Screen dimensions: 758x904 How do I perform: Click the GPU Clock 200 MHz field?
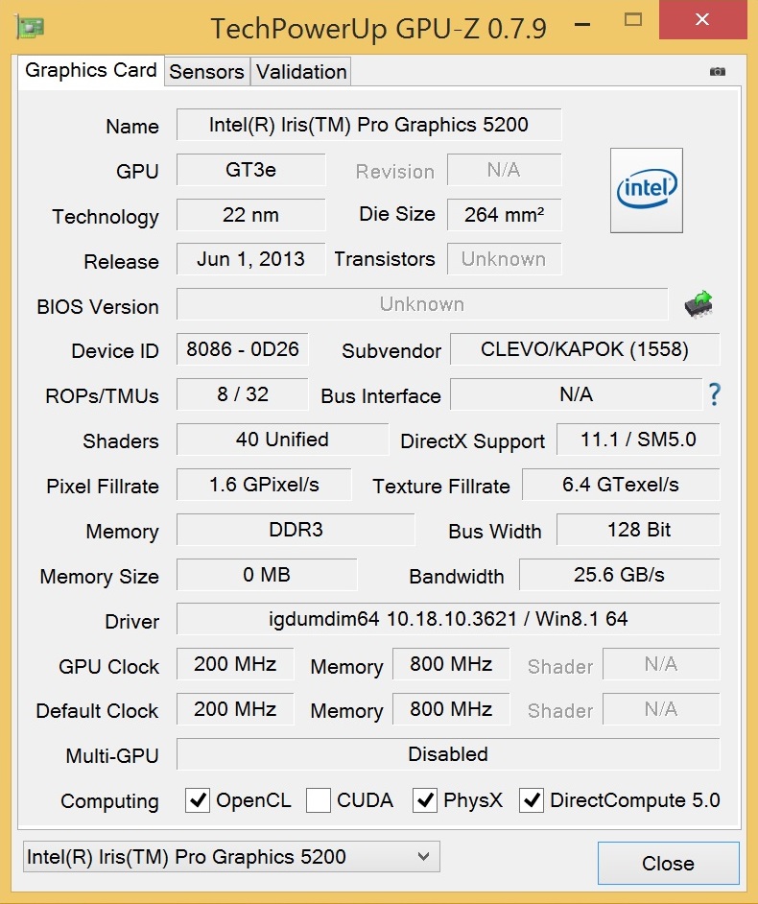pyautogui.click(x=235, y=663)
